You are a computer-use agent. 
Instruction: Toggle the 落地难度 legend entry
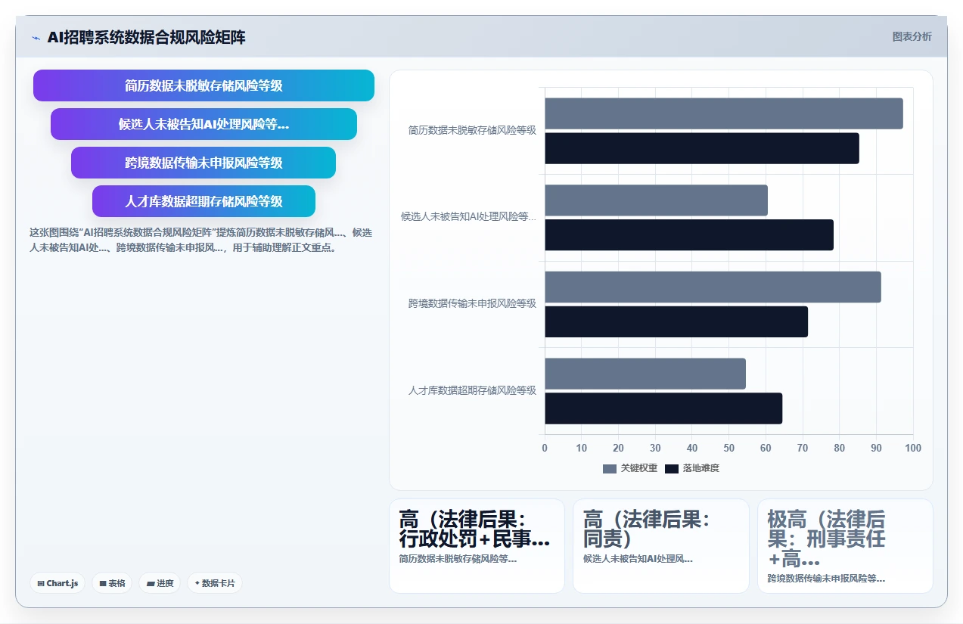[692, 468]
